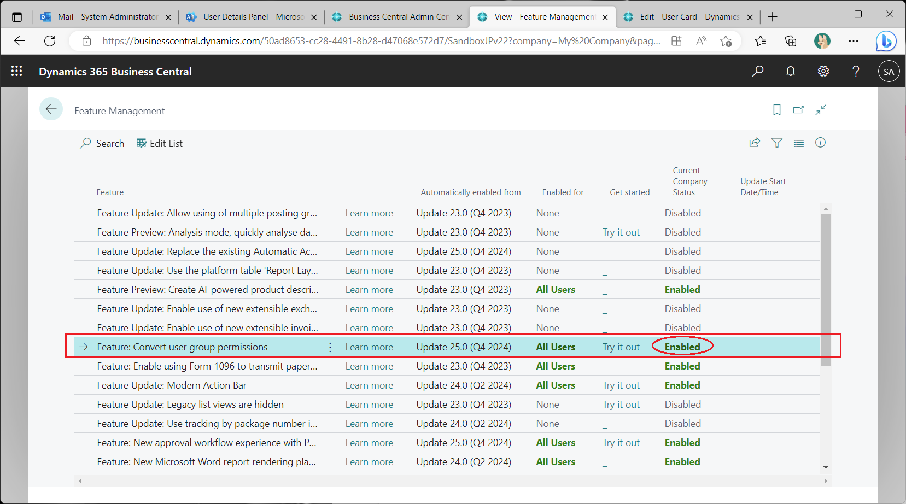Click Try it out for Modern Action Bar
This screenshot has width=906, height=504.
[621, 385]
